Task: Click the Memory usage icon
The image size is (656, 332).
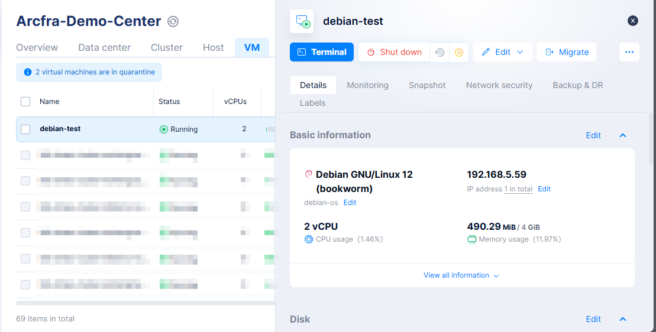Action: [x=472, y=239]
